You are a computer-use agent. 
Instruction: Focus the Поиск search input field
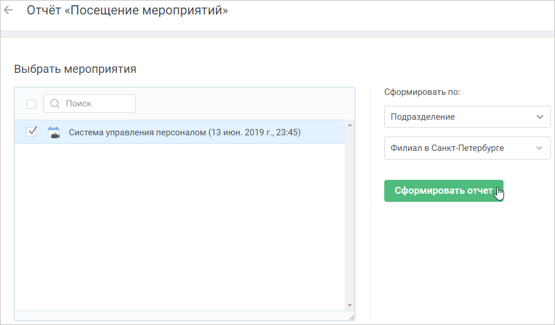pyautogui.click(x=90, y=104)
